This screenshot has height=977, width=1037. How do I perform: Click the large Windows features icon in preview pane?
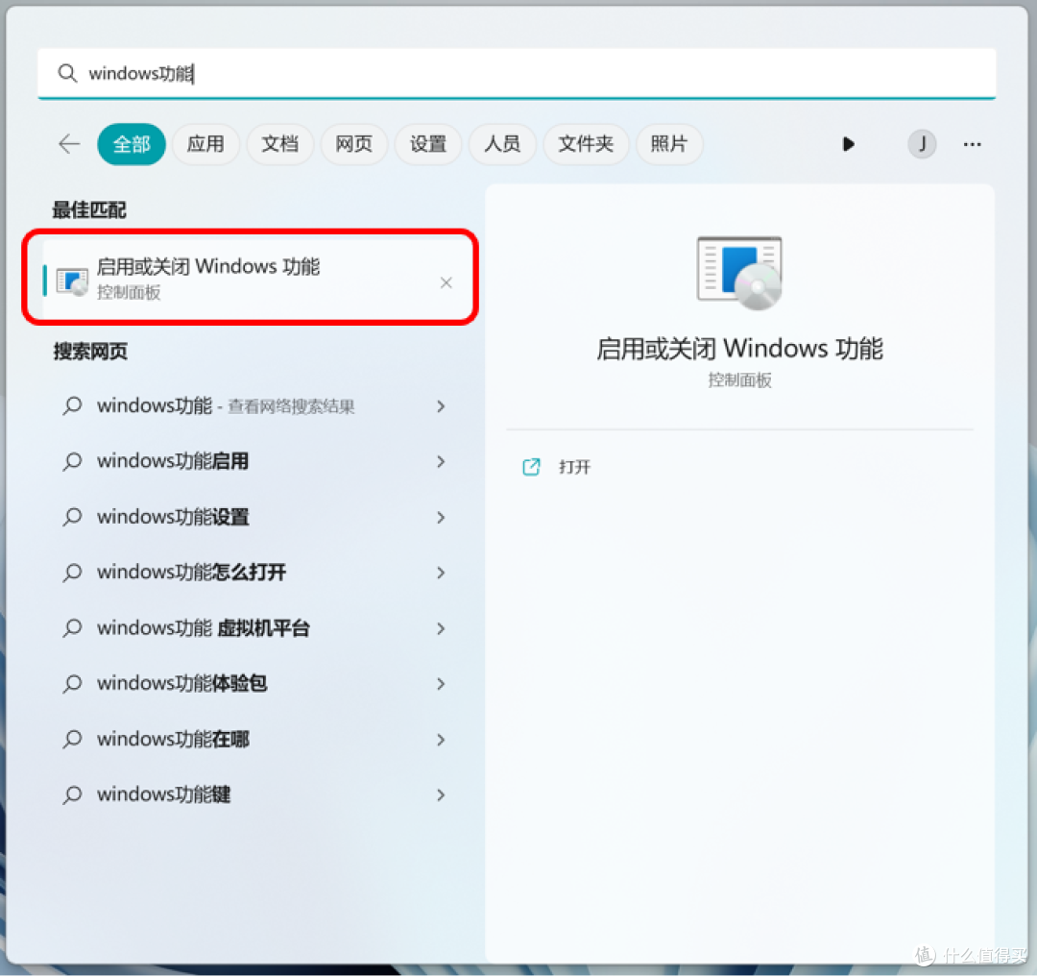click(739, 273)
